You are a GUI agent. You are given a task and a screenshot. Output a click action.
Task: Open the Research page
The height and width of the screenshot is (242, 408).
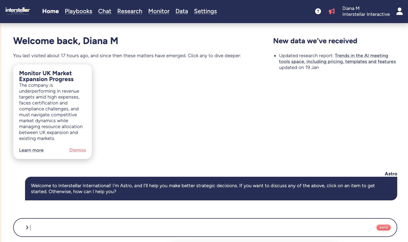130,11
